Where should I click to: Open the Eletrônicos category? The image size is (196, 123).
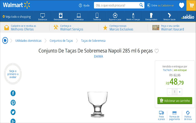[x=43, y=17]
